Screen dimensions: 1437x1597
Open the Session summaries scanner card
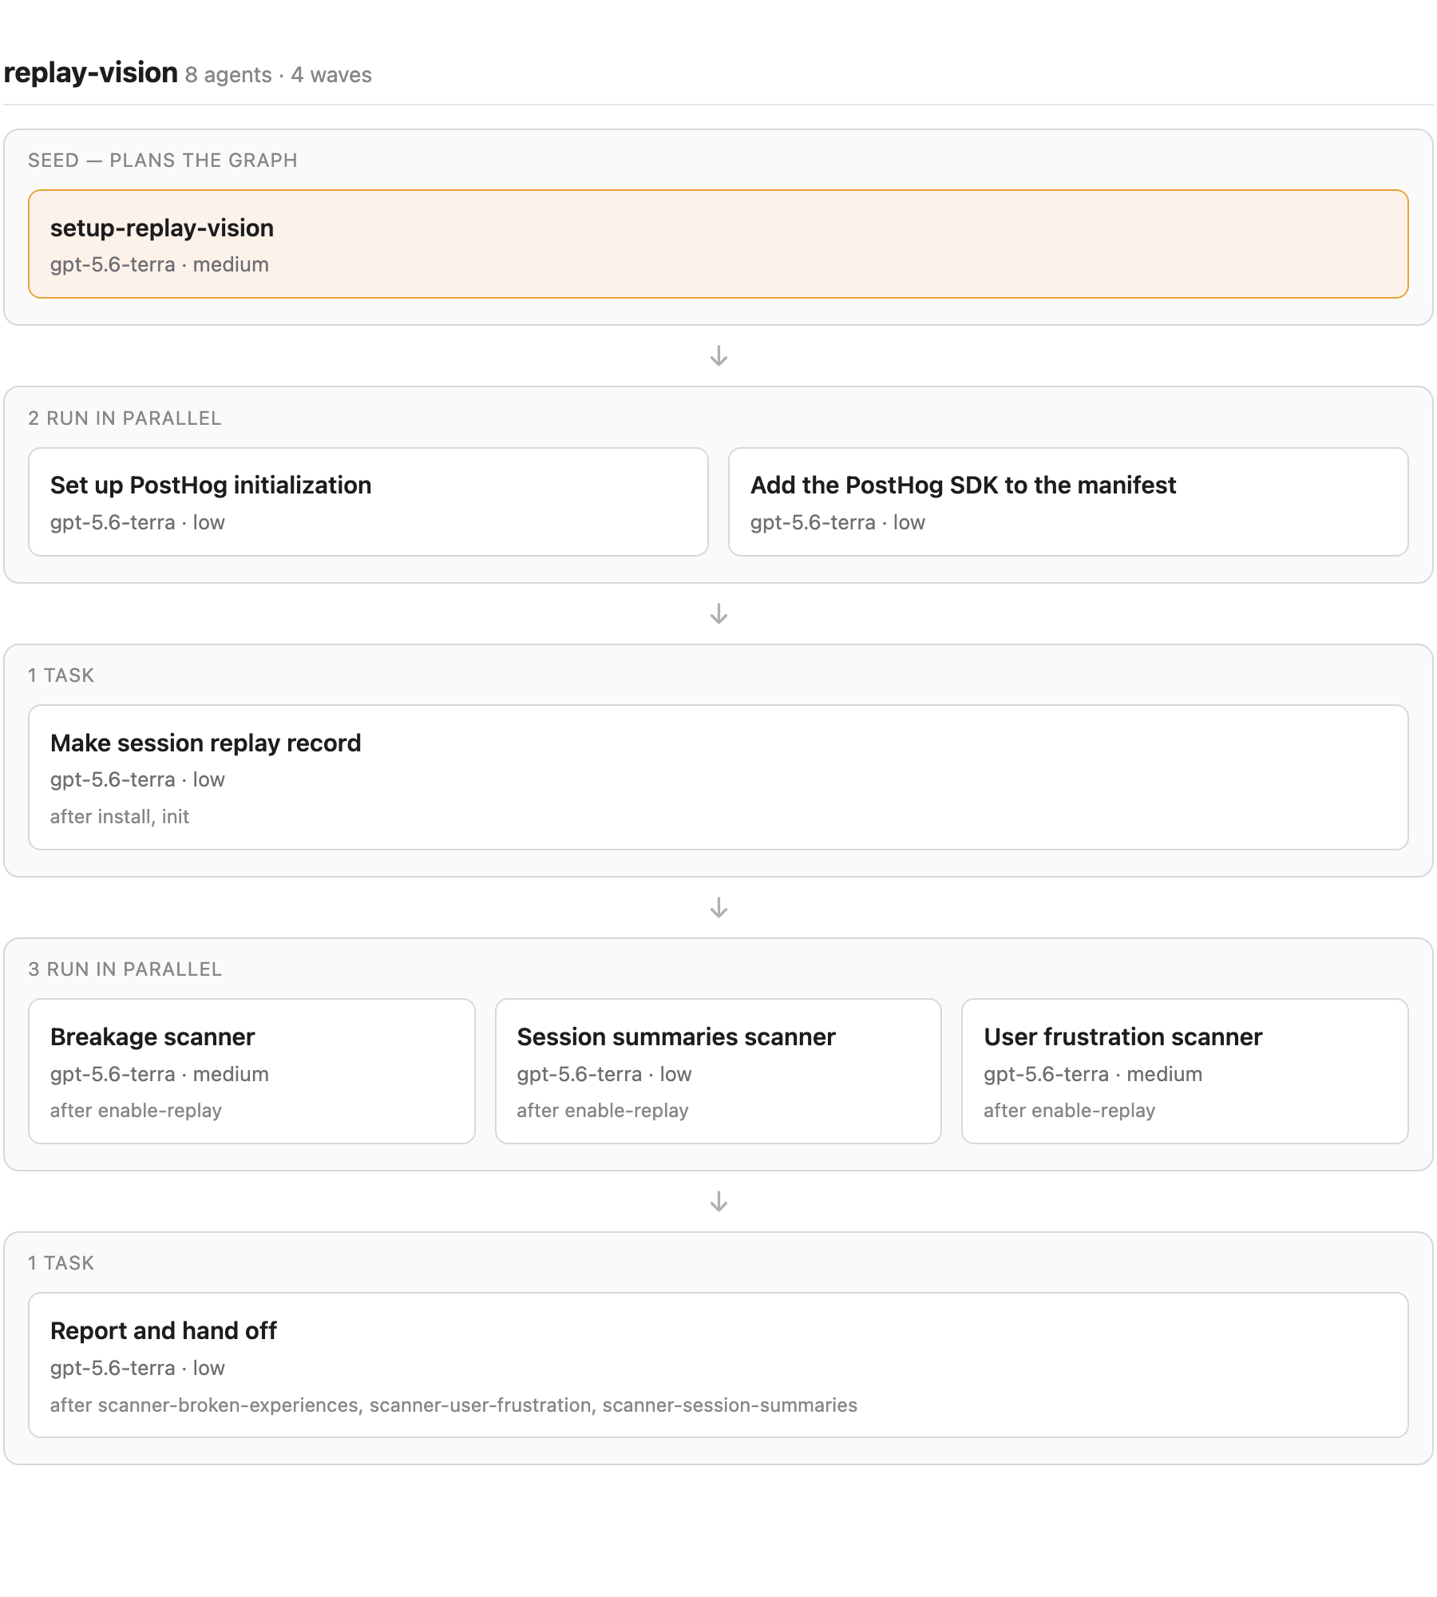[x=718, y=1071]
